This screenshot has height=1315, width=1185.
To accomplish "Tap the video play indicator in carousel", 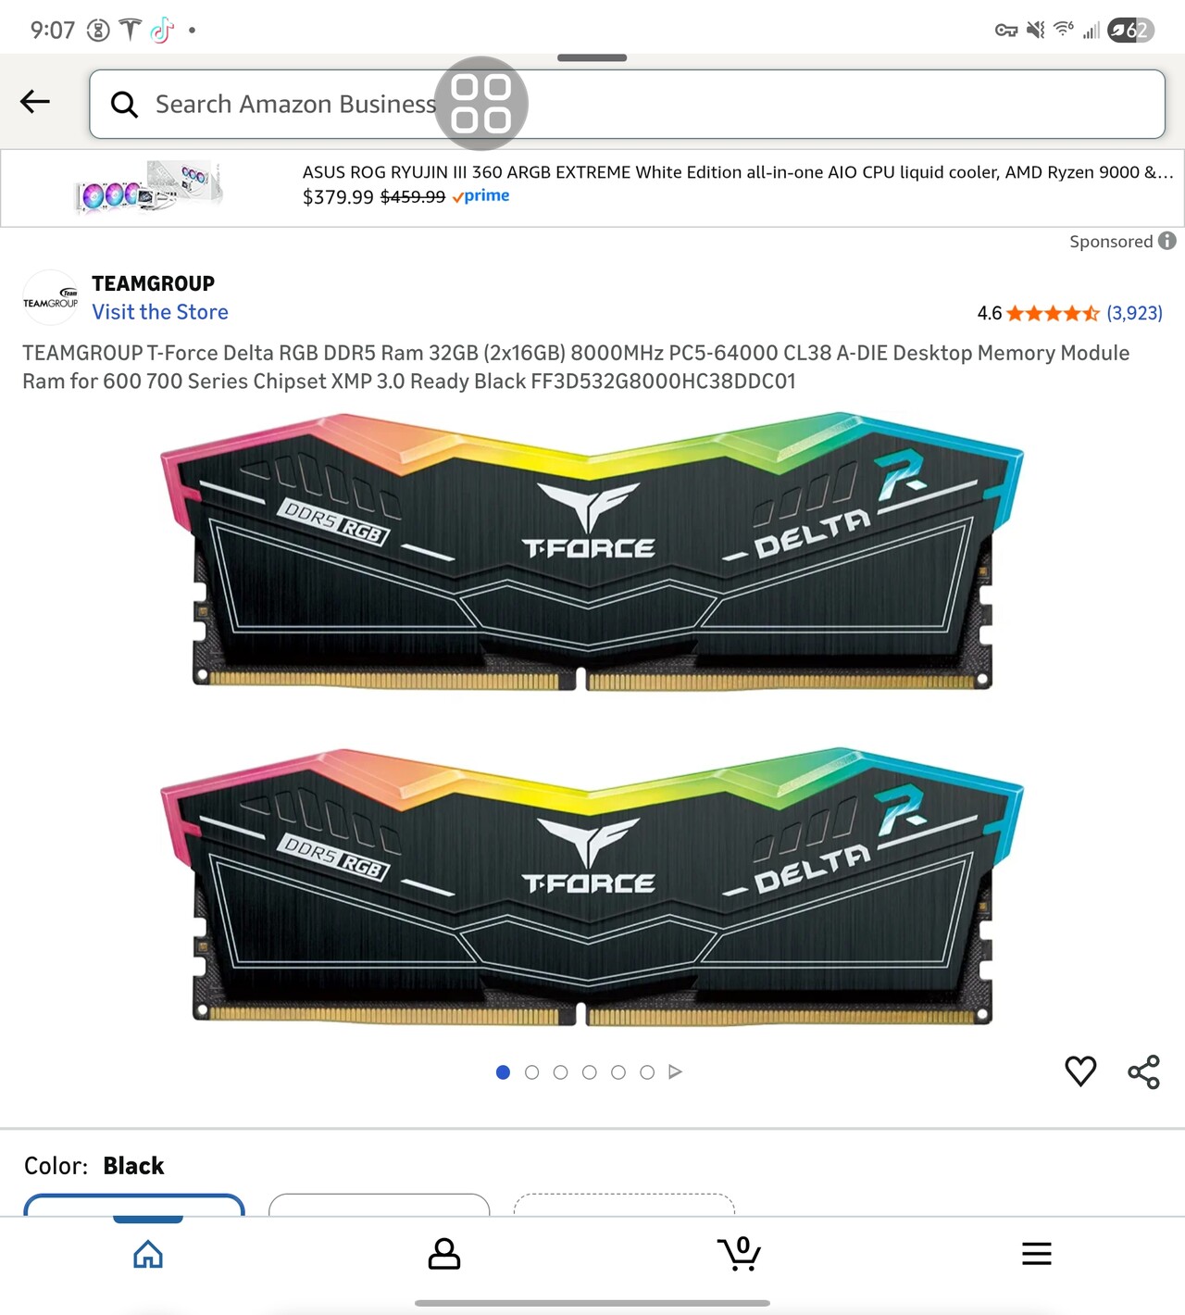I will click(675, 1072).
